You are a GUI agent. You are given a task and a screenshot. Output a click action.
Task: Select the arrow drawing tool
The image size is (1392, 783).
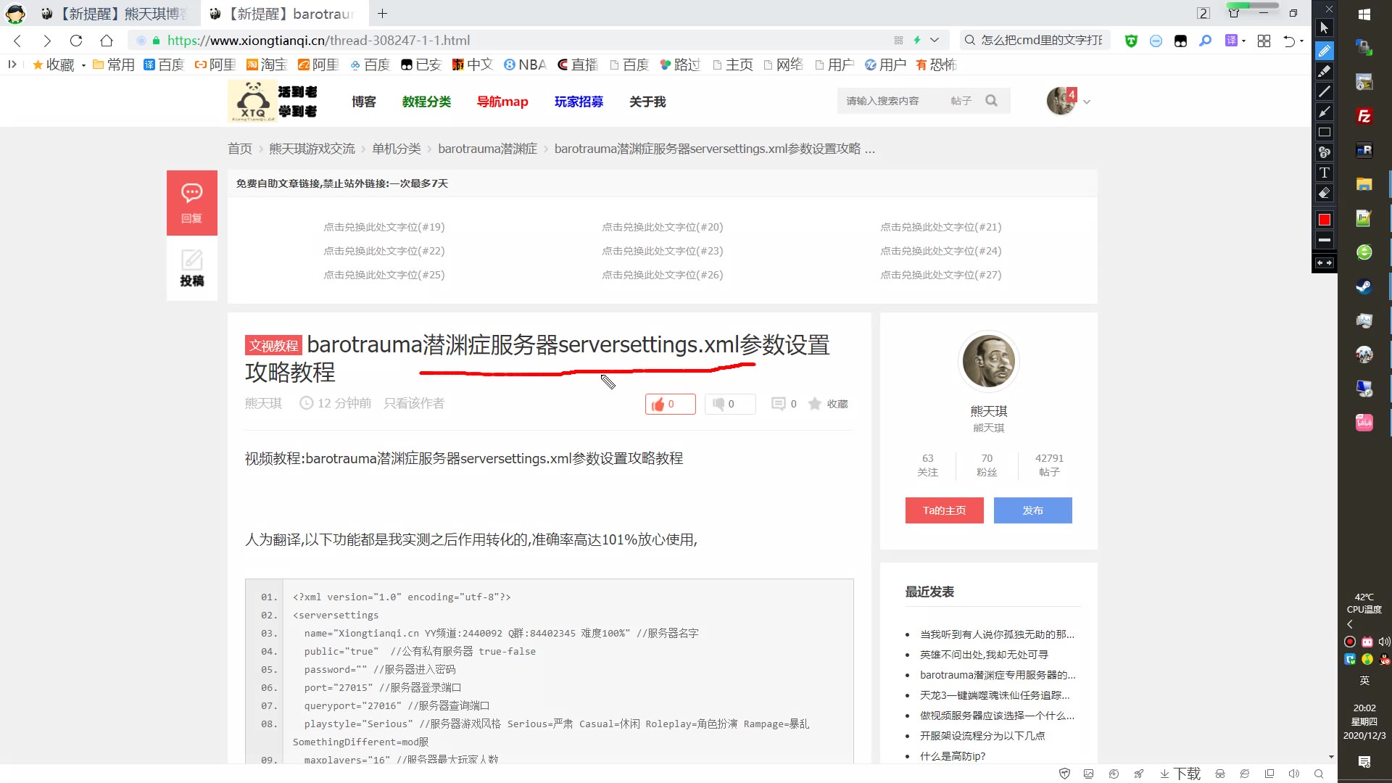point(1324,112)
